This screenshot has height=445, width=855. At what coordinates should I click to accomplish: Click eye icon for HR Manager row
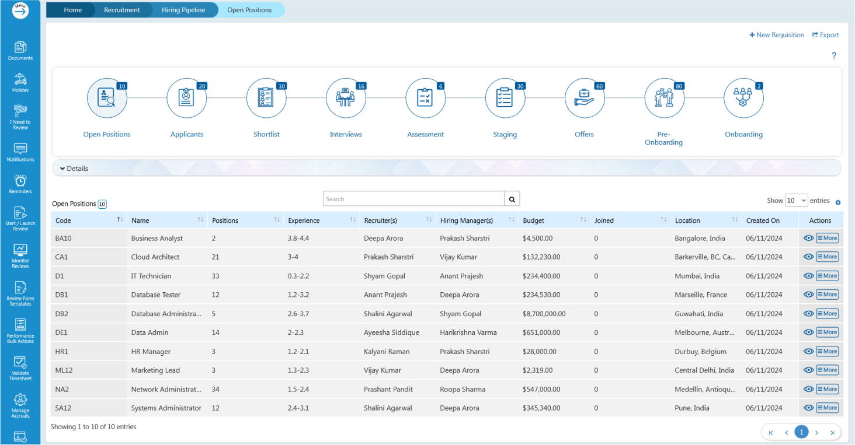pos(808,352)
